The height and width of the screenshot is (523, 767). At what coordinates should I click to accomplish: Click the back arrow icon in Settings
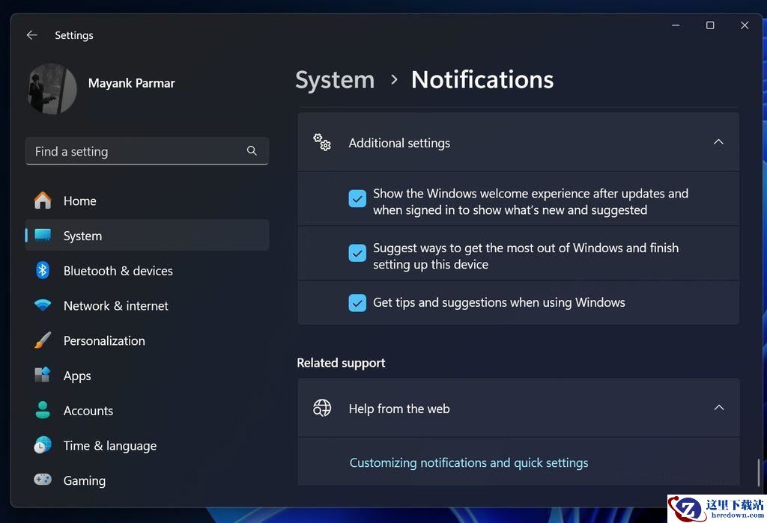31,35
